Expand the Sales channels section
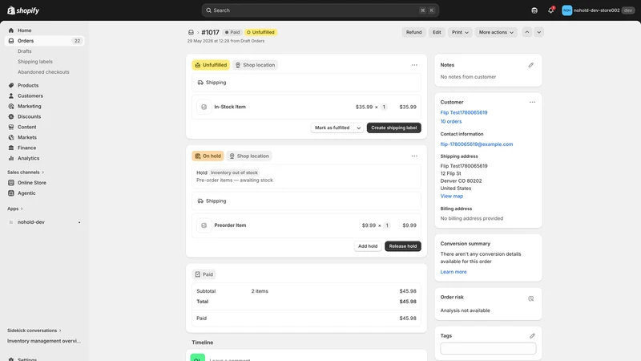Viewport: 641px width, 361px height. click(x=26, y=172)
